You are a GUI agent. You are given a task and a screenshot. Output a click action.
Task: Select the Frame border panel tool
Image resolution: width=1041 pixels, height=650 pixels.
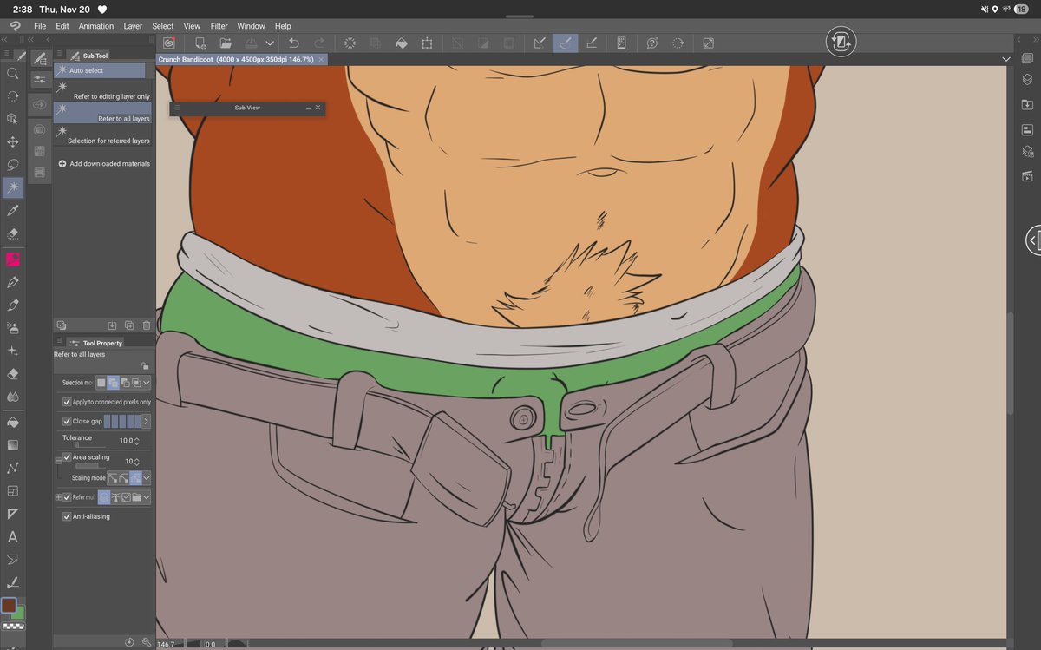(12, 491)
